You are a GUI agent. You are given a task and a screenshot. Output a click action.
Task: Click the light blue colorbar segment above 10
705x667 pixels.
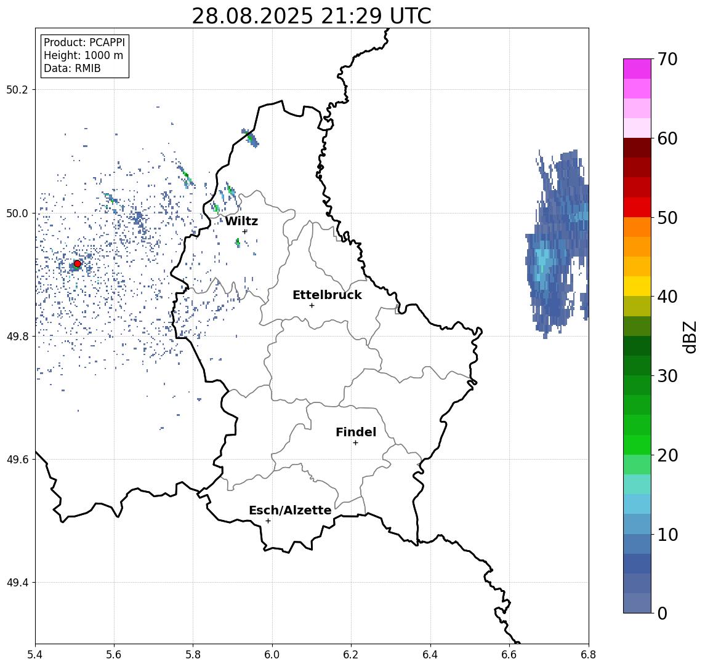[637, 524]
